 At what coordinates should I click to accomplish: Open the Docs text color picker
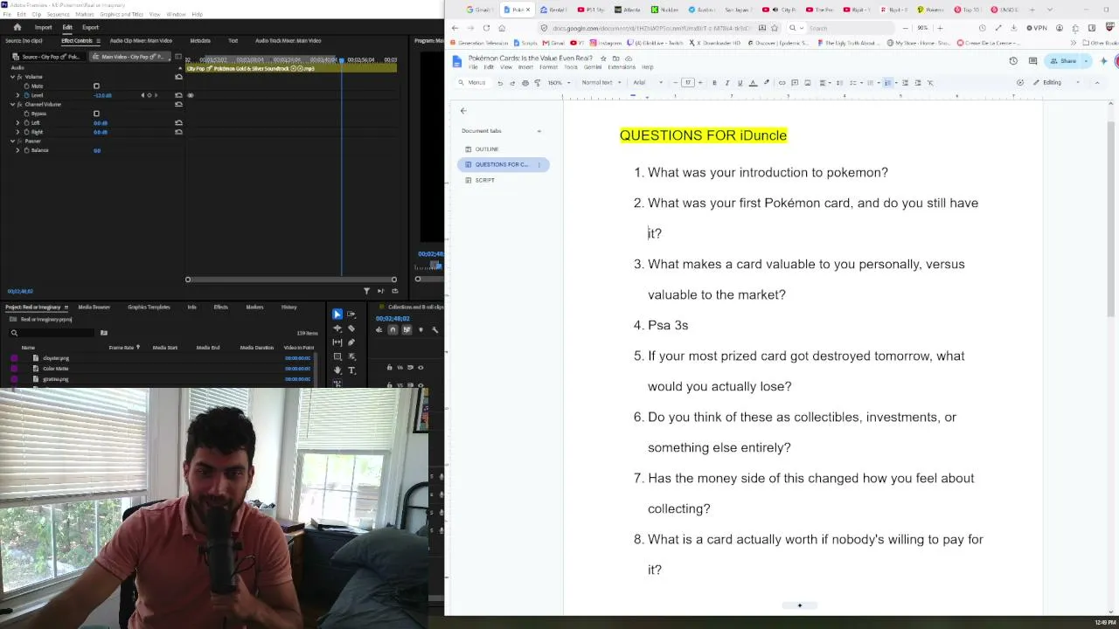pyautogui.click(x=753, y=83)
